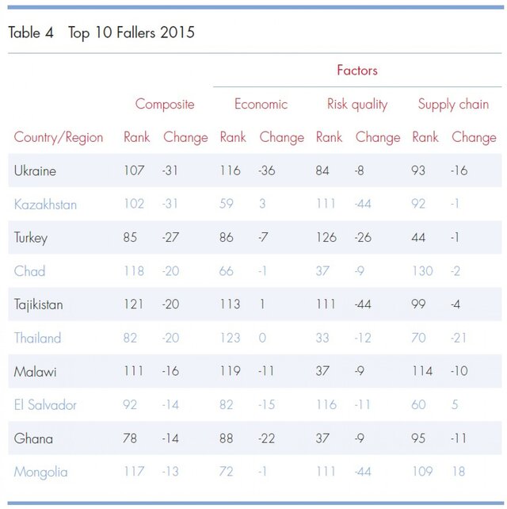Select the Supply chain column header

(453, 105)
